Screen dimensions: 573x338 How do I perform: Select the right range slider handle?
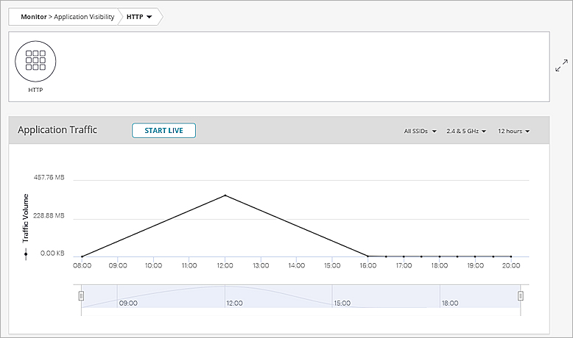(x=521, y=295)
